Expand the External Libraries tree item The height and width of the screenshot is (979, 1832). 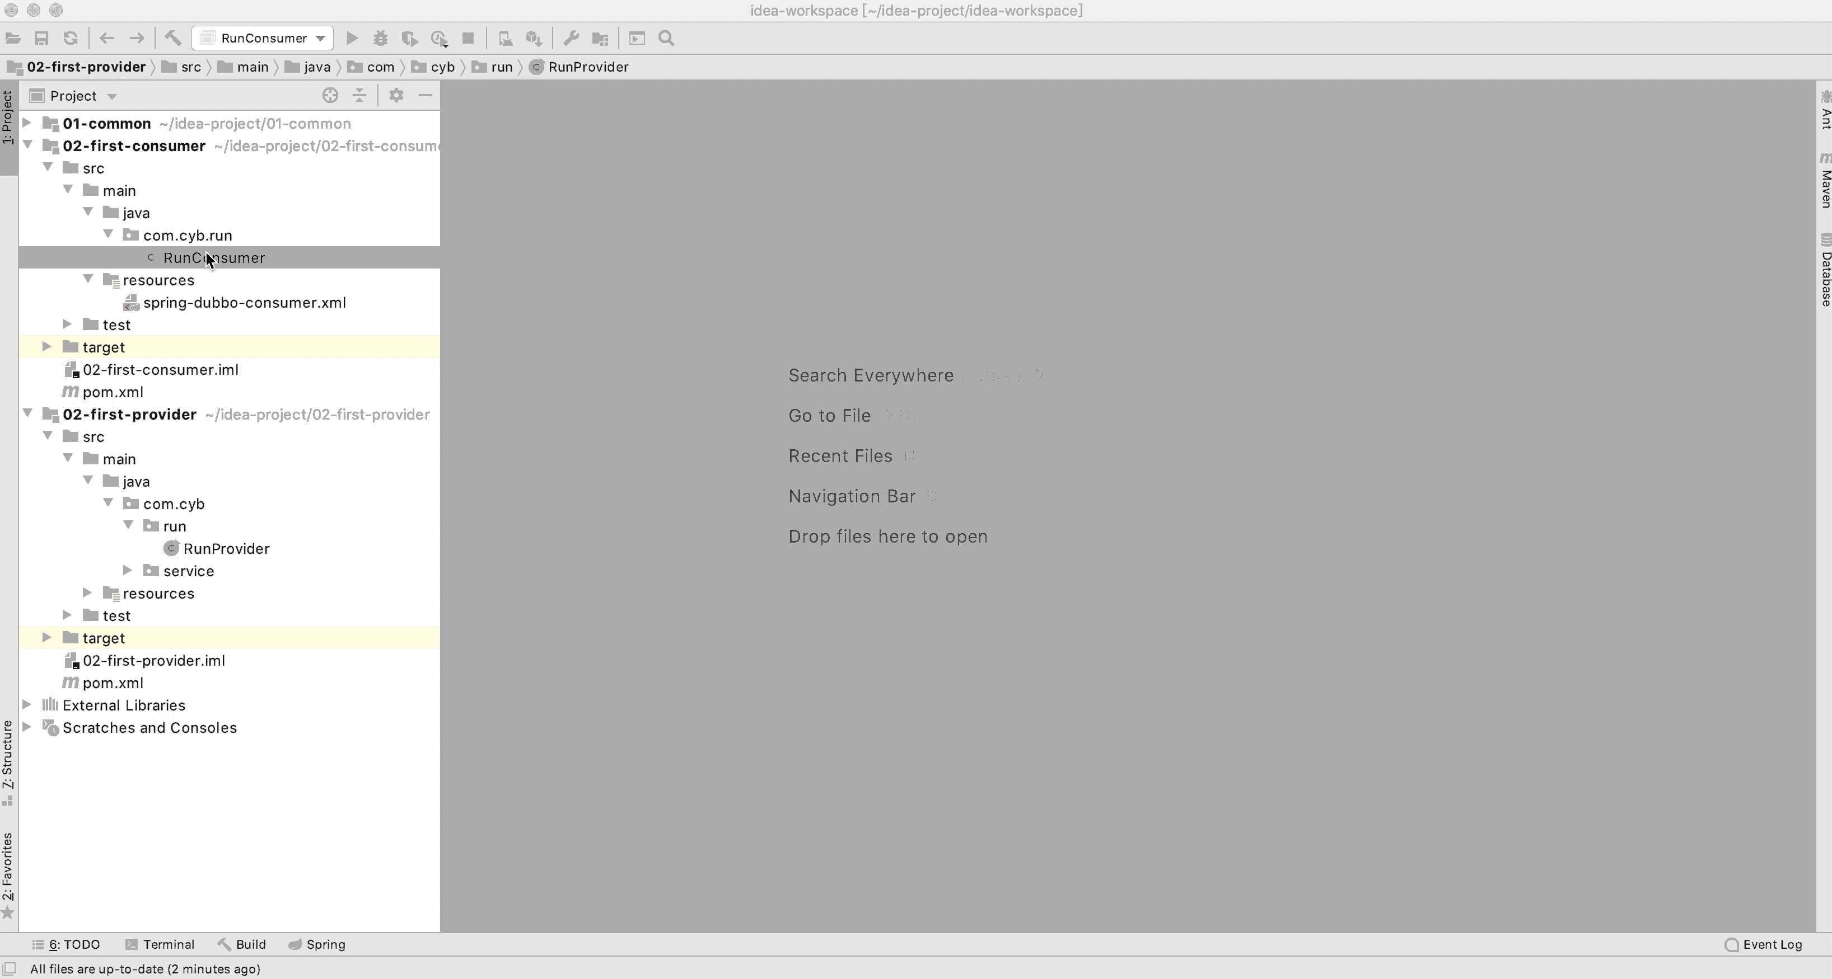click(27, 705)
